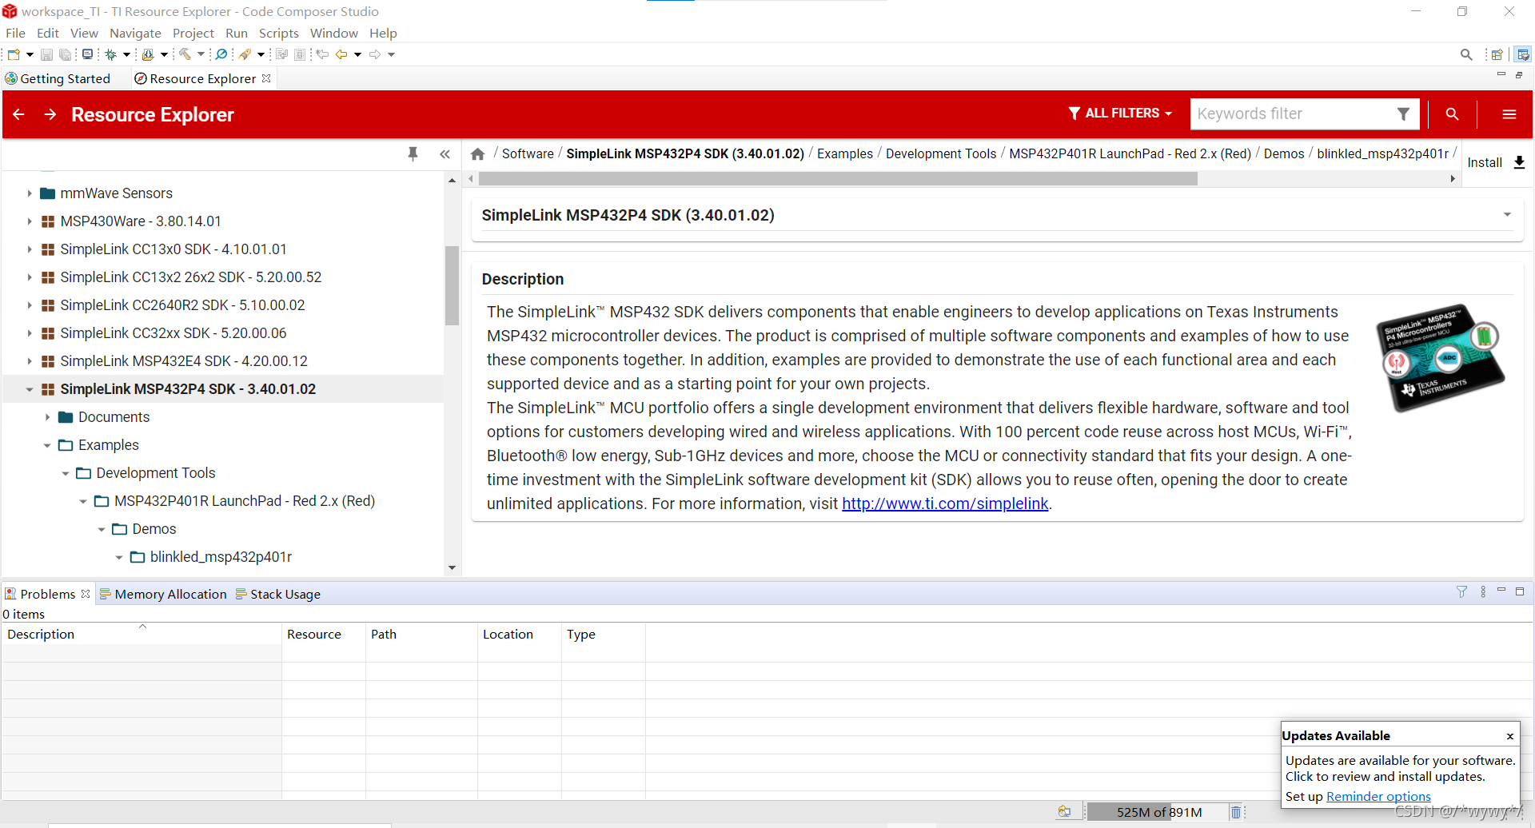The width and height of the screenshot is (1535, 828).
Task: Expand the MSP430Ware tree node
Action: point(30,221)
